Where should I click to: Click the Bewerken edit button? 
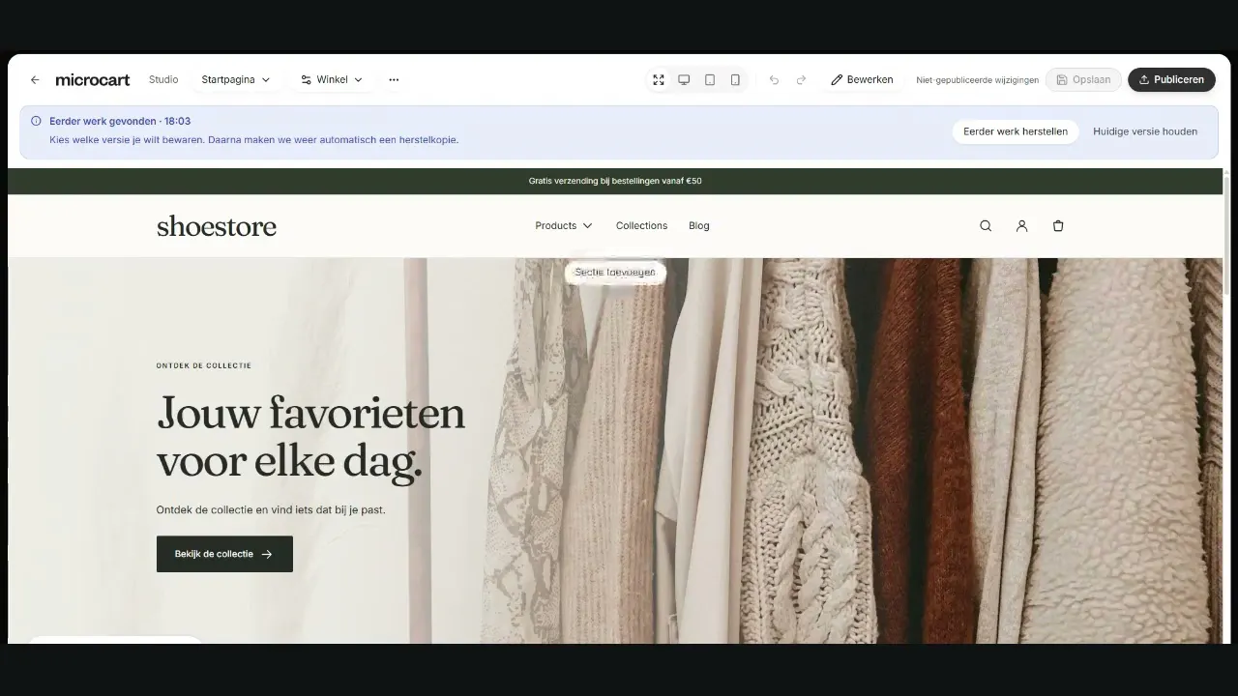coord(862,80)
